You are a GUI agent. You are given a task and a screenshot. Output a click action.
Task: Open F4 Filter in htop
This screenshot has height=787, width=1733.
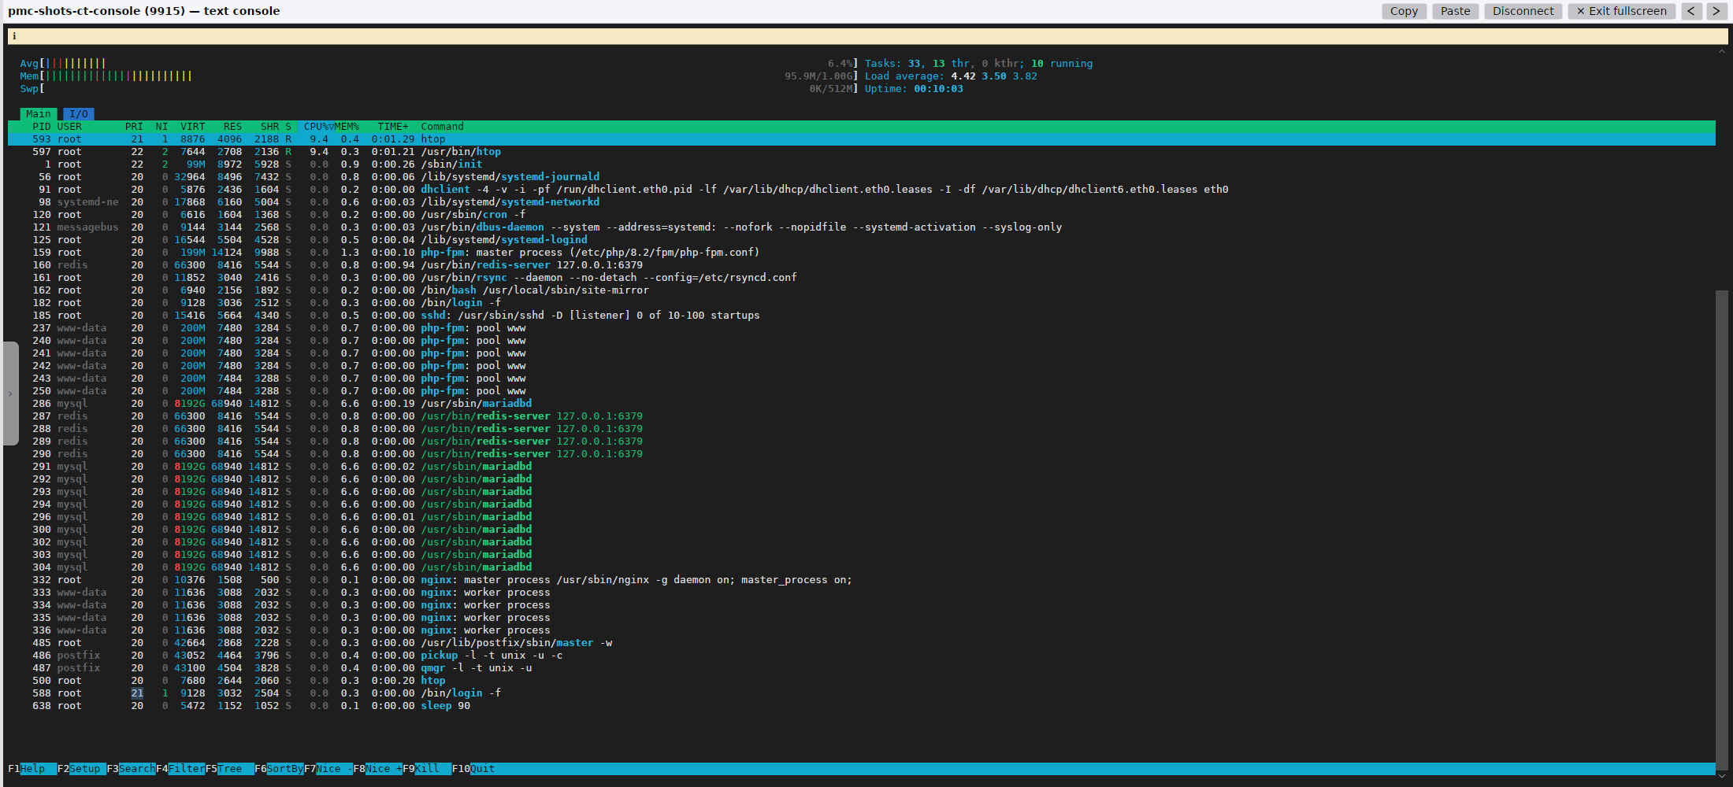tap(180, 769)
